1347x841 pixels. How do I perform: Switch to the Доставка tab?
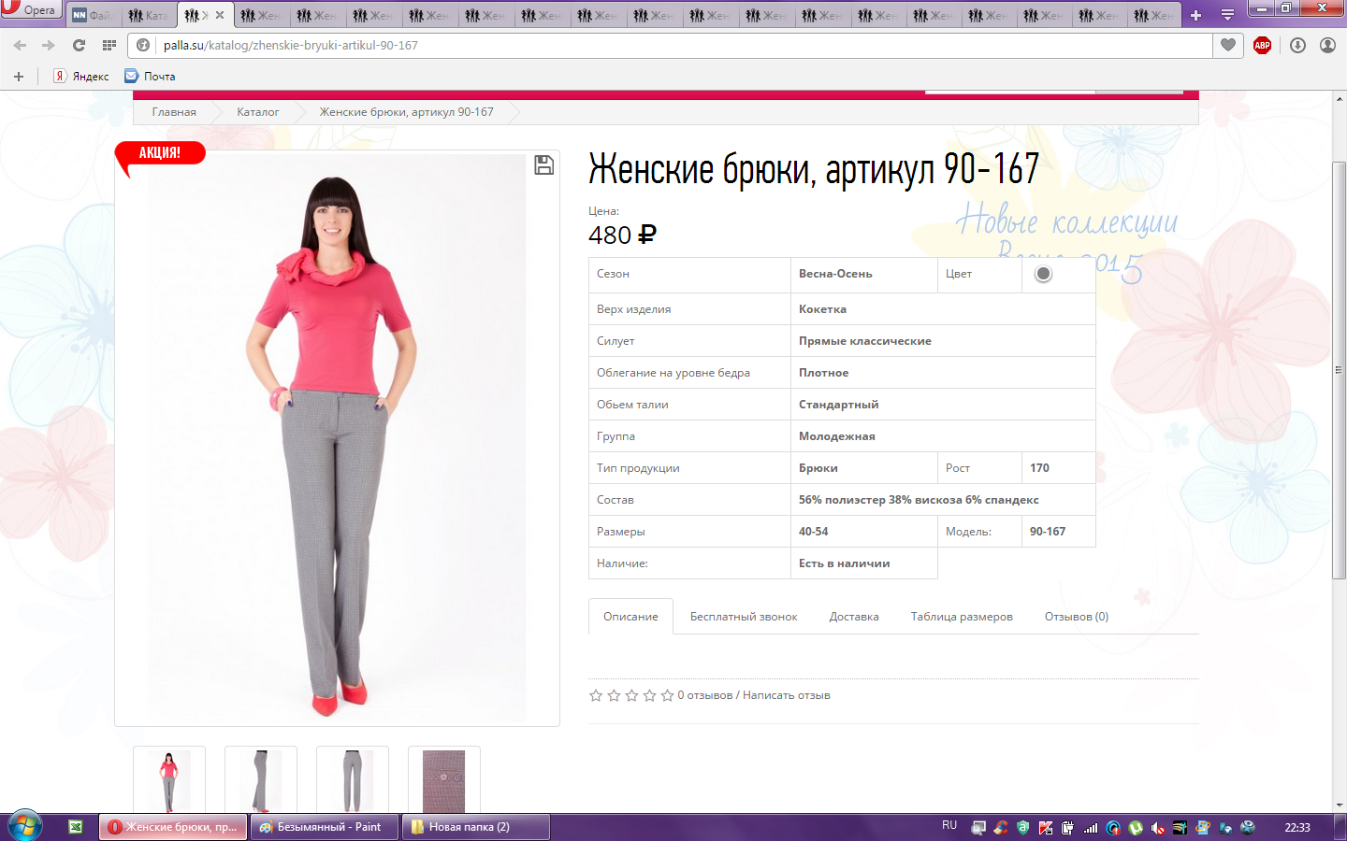point(853,617)
